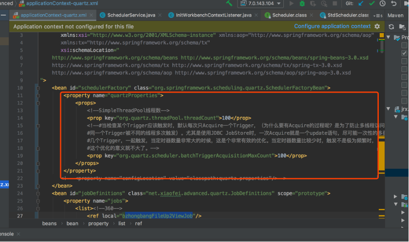Click line number 14 in the gutter
Image resolution: width=409 pixels, height=242 pixels.
20,118
